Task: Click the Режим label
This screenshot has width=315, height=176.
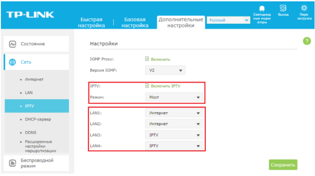Action: tap(97, 97)
